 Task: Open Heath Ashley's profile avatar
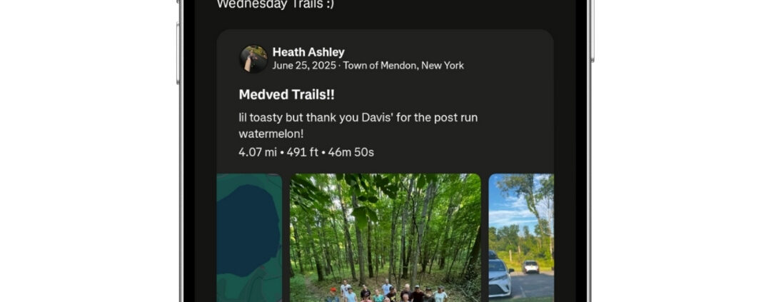[253, 59]
